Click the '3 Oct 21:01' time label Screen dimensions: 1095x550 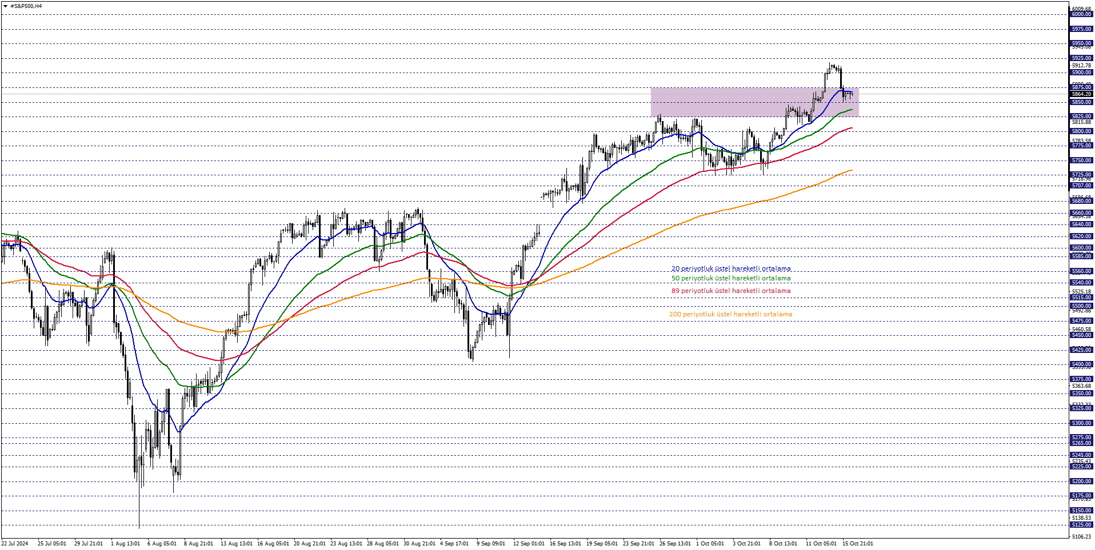tap(747, 544)
